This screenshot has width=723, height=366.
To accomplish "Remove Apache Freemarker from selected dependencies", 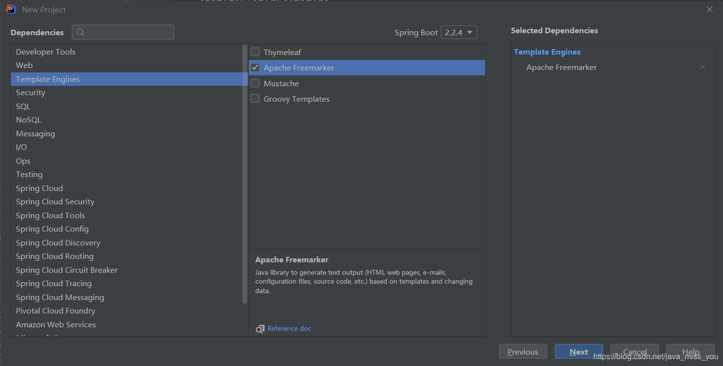I will click(x=703, y=67).
